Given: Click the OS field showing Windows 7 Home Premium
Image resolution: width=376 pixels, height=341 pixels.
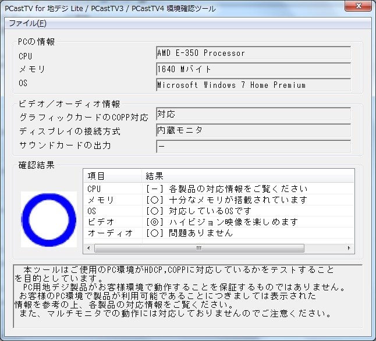Looking at the screenshot, I should click(x=253, y=84).
